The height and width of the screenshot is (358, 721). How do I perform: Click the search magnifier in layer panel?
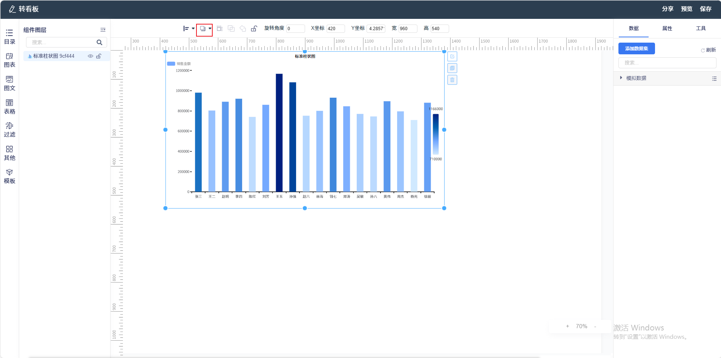100,43
